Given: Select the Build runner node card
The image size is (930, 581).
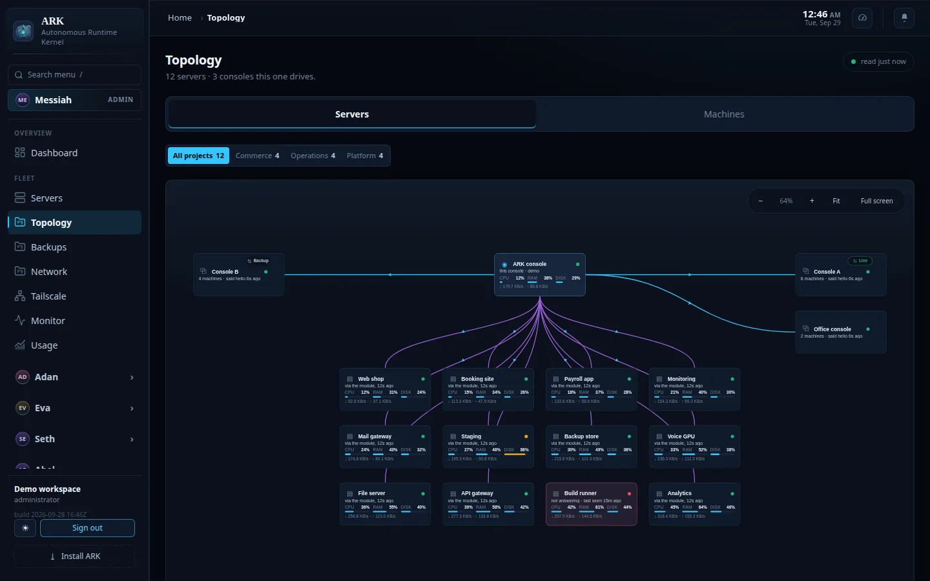Looking at the screenshot, I should pyautogui.click(x=592, y=504).
